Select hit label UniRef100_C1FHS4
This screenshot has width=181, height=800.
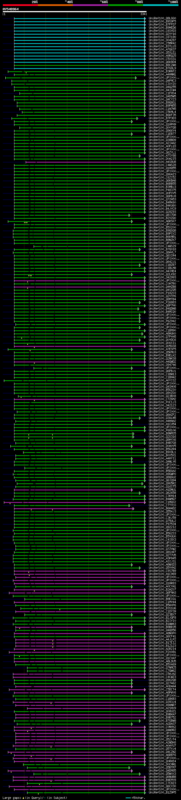[162, 93]
